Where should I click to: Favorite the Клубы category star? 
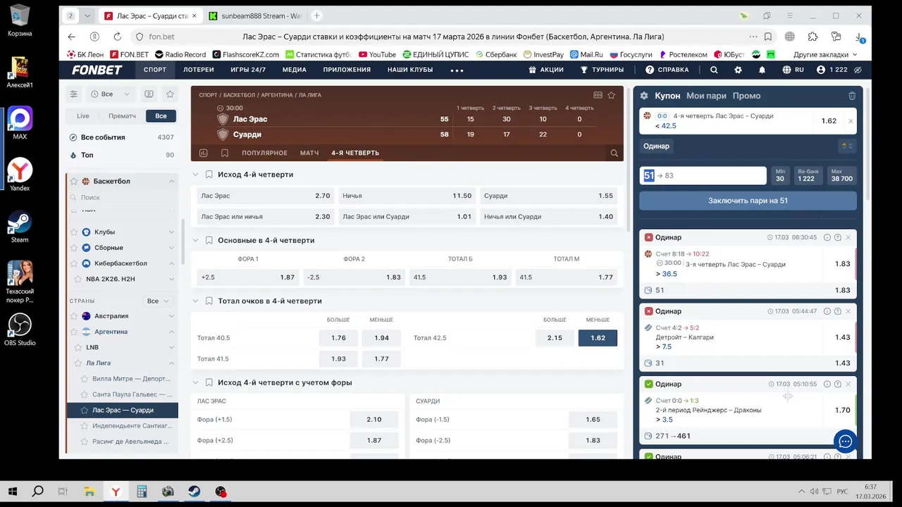(x=73, y=232)
